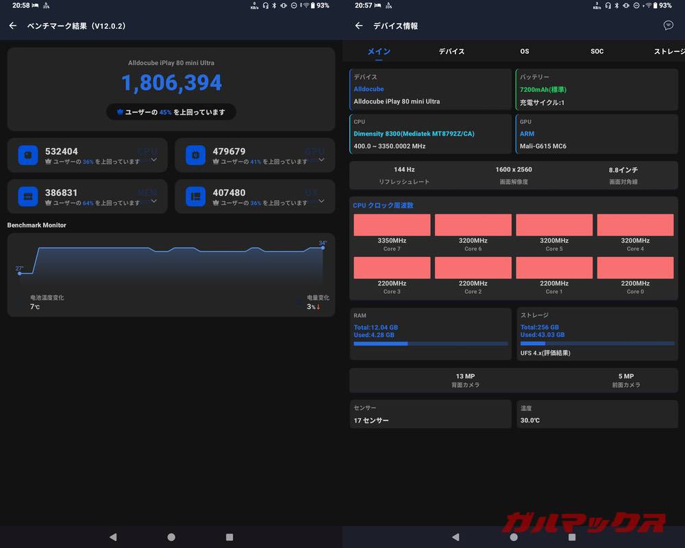Tap the ARM GPU link
This screenshot has width=685, height=548.
(527, 134)
